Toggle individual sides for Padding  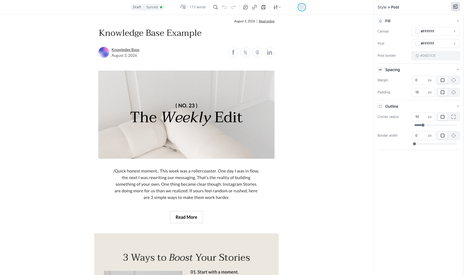click(454, 92)
